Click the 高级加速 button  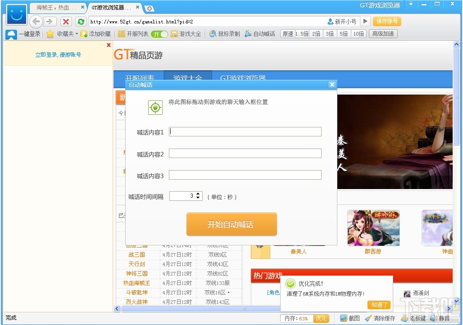[x=383, y=34]
